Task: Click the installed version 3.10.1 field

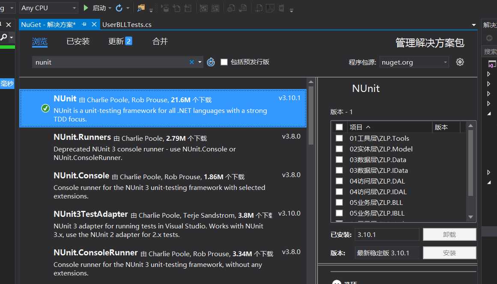Action: click(387, 235)
